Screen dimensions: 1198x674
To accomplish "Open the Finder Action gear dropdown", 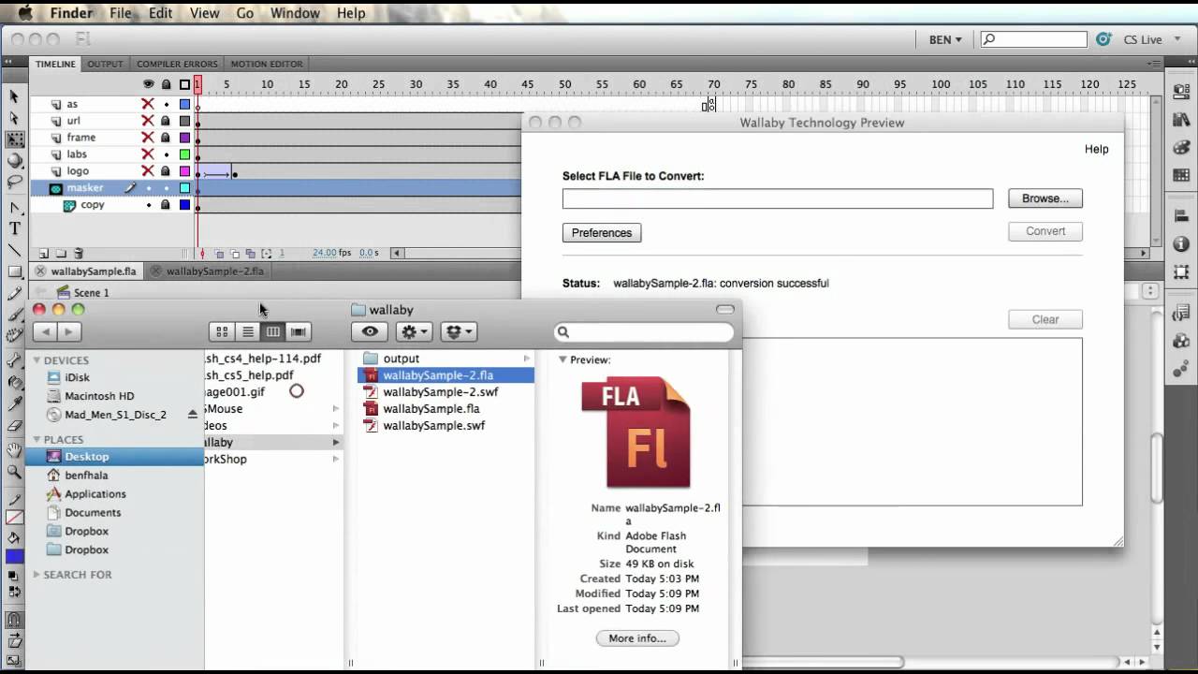I will click(414, 331).
